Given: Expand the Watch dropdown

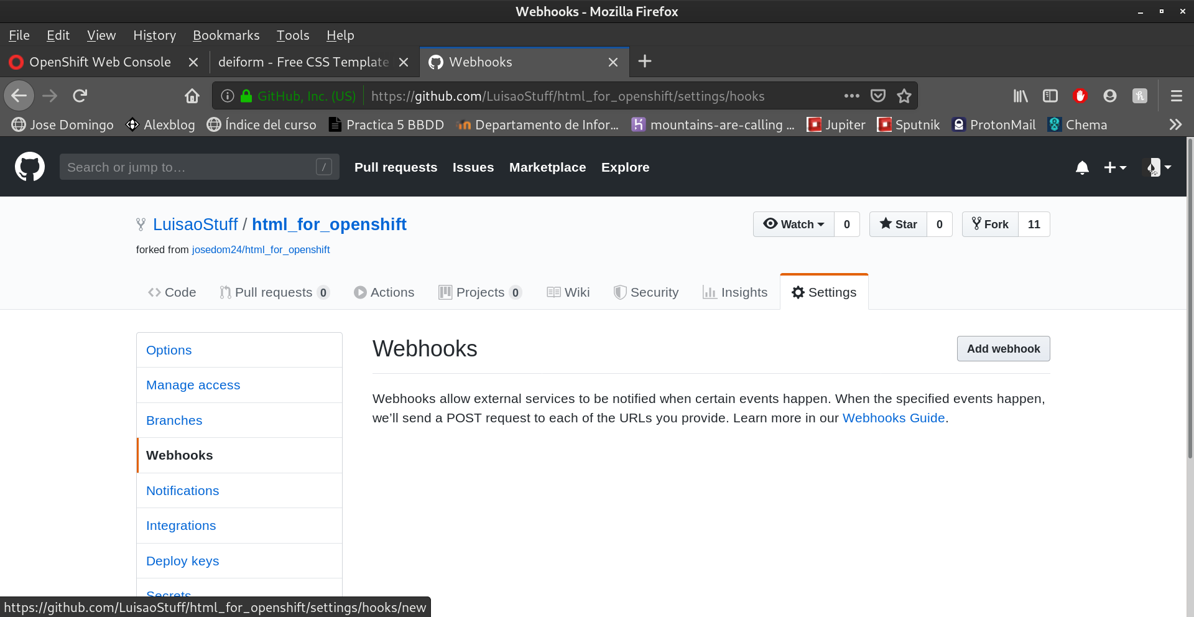Looking at the screenshot, I should (x=794, y=225).
